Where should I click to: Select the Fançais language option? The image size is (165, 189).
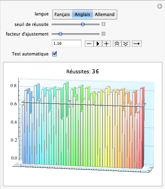62,14
